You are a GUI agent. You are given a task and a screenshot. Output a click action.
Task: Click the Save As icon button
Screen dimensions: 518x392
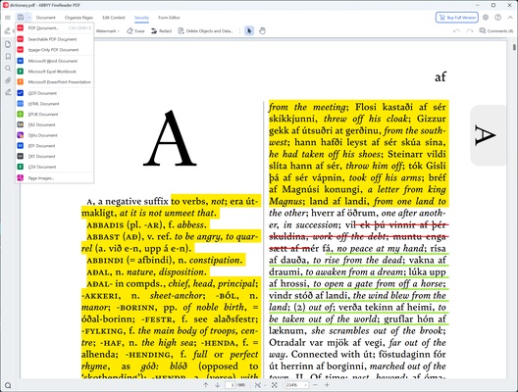point(21,18)
